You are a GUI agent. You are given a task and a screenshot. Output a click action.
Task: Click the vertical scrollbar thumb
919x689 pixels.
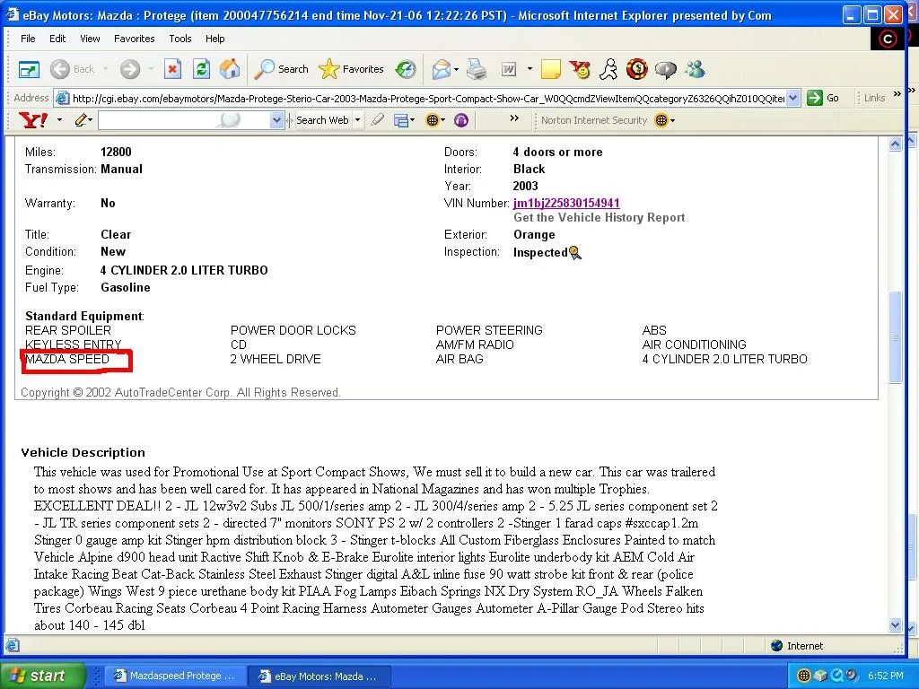point(894,337)
